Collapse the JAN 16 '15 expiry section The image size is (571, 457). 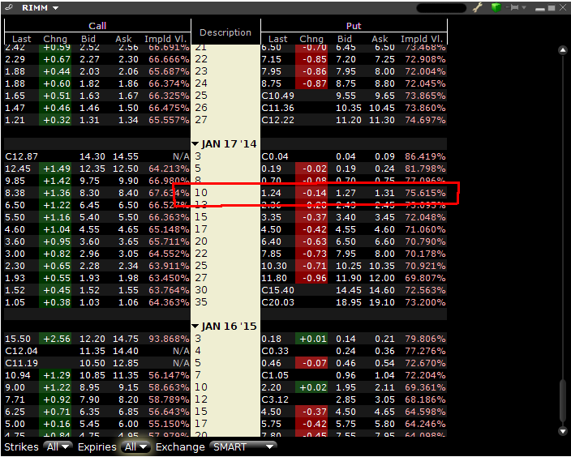195,327
